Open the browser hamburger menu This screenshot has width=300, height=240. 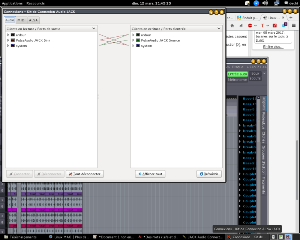[294, 25]
